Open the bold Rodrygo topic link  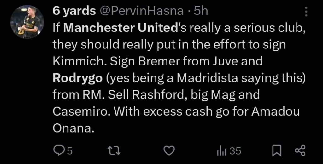tap(77, 78)
